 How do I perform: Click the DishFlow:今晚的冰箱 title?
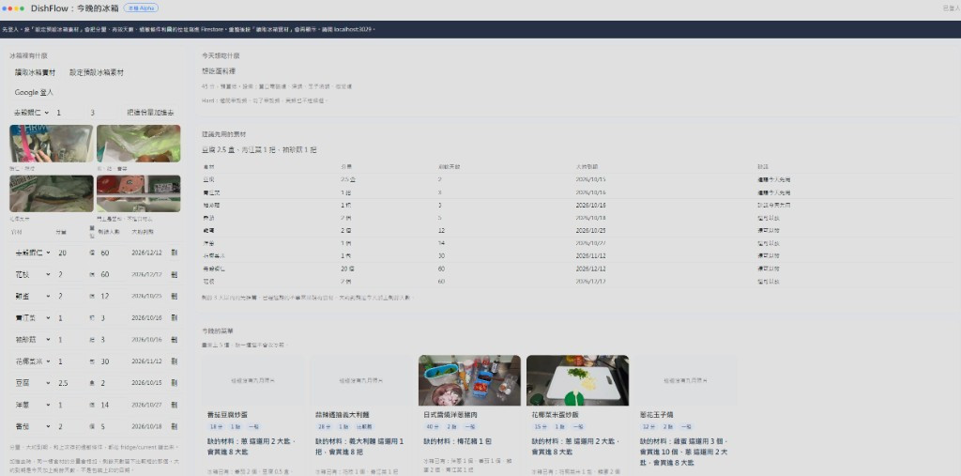point(74,8)
